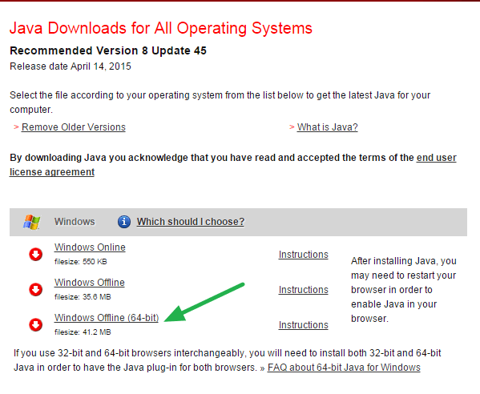Image resolution: width=480 pixels, height=394 pixels.
Task: Click the red download icon for Windows Online
Action: point(35,254)
